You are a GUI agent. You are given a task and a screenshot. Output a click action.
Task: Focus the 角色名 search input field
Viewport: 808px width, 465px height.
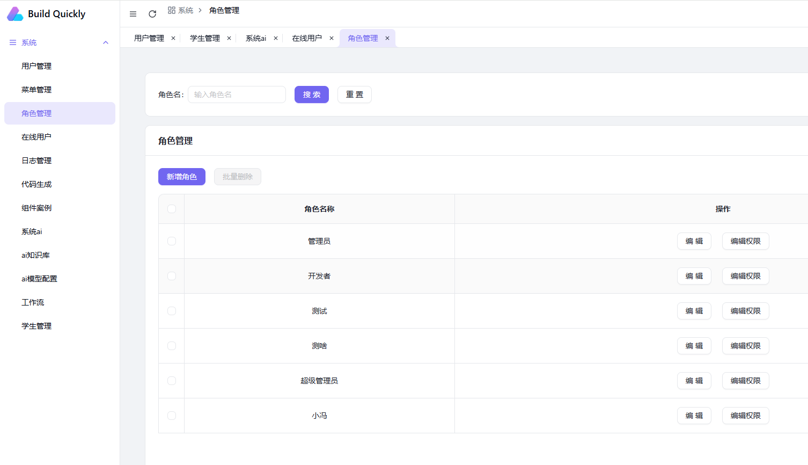[237, 95]
